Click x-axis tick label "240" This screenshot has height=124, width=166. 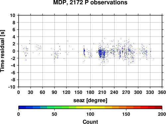114,92
